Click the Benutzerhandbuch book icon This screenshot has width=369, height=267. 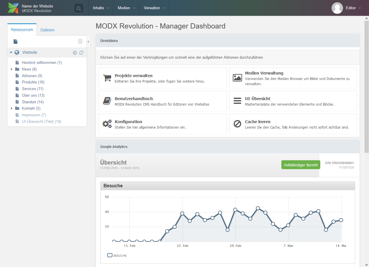coord(107,101)
